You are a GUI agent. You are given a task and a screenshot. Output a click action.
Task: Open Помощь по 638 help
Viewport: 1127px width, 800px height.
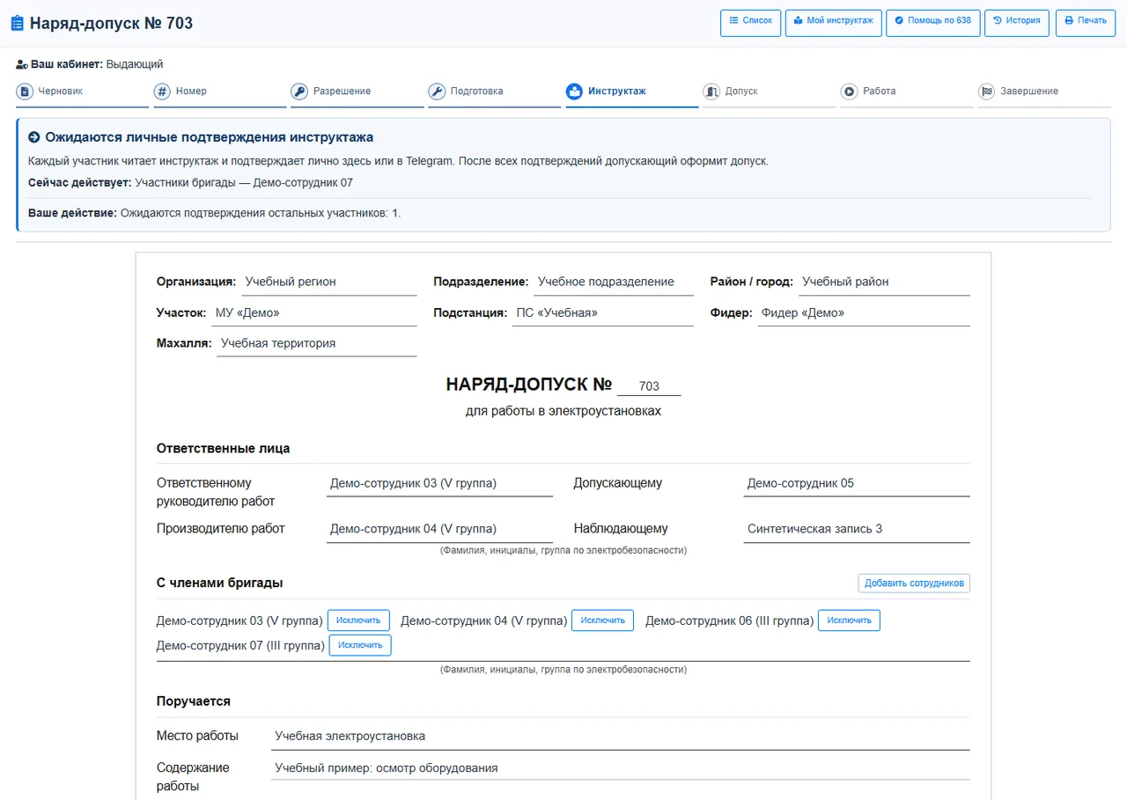[x=932, y=23]
